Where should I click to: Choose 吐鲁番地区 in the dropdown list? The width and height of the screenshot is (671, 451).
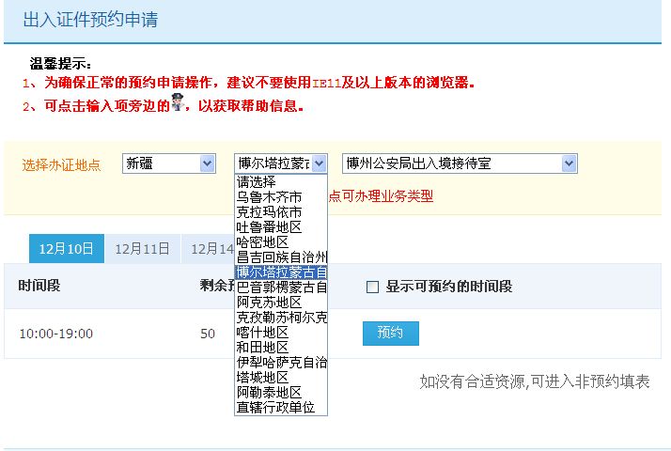coord(270,227)
